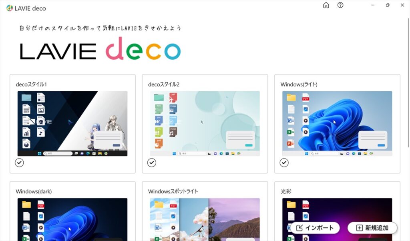This screenshot has width=410, height=241.
Task: Select the decoスタイル2 preview thumbnail
Action: (205, 124)
